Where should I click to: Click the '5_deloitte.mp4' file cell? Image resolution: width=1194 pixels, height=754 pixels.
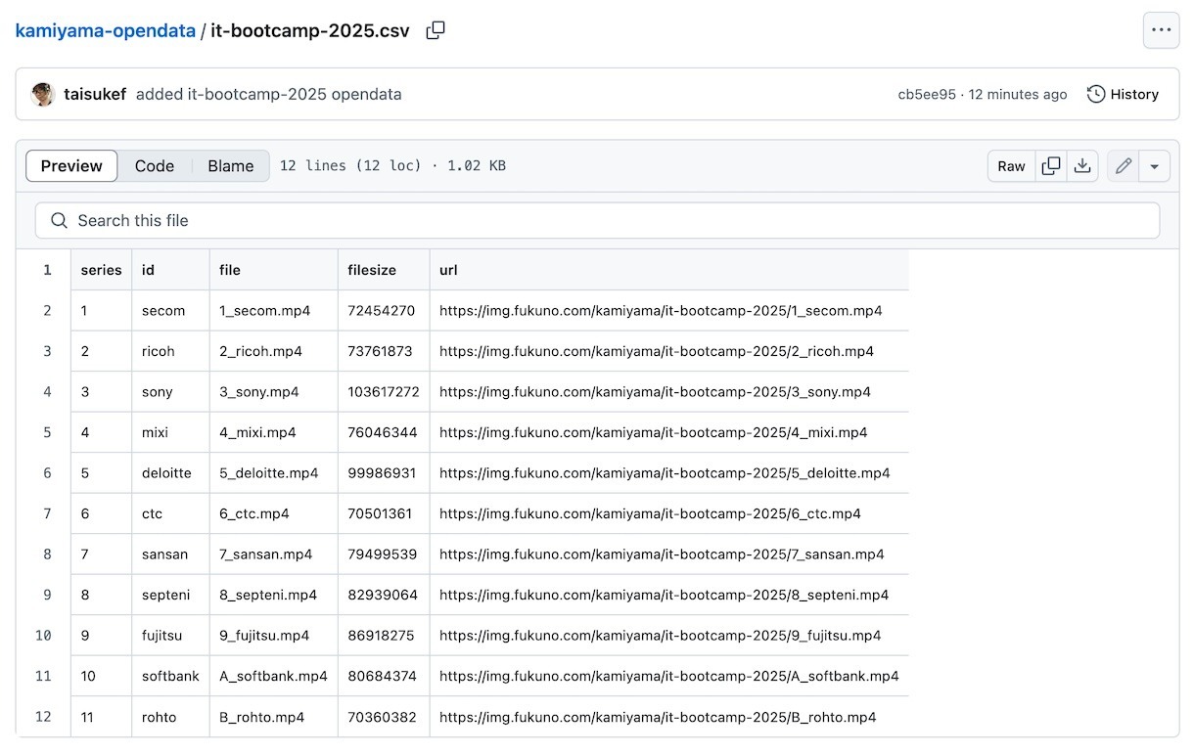tap(274, 473)
